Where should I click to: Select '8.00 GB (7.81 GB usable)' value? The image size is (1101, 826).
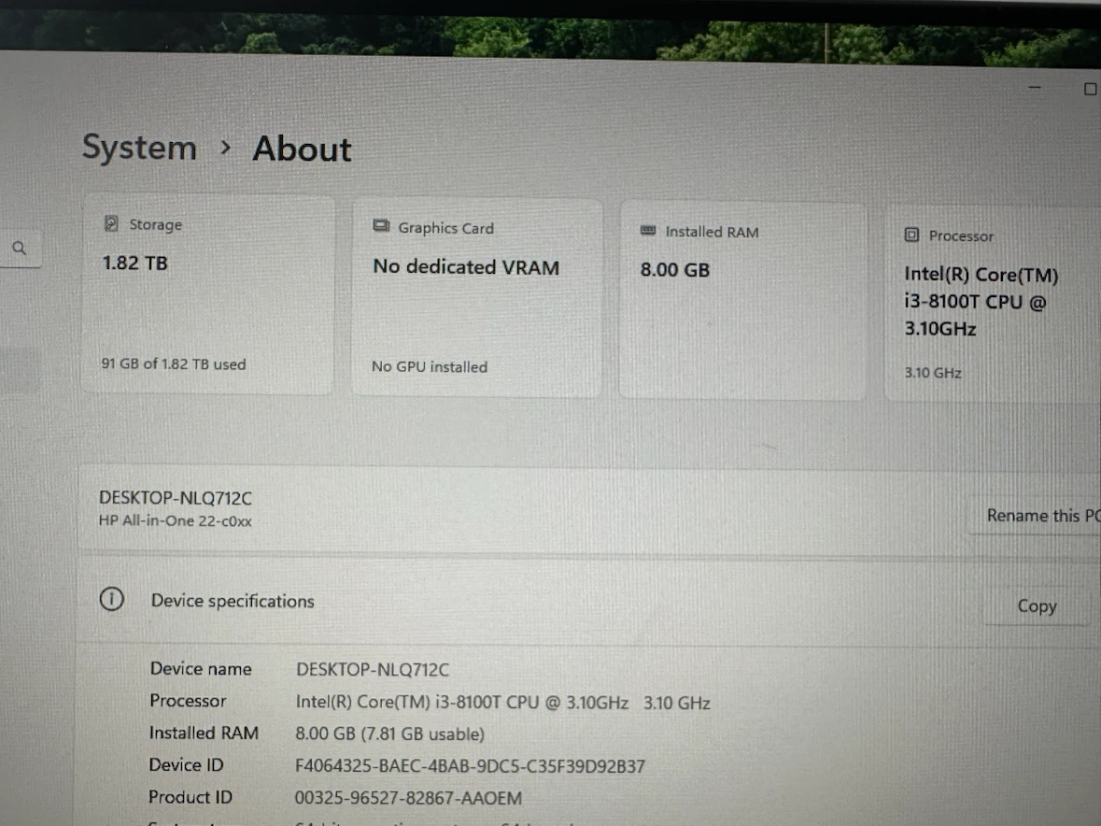(x=389, y=734)
